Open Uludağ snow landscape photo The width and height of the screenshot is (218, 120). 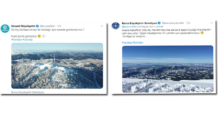click(x=168, y=69)
